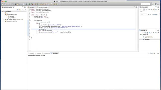Toggle Sort in the Outline toolbar

pos(147,33)
